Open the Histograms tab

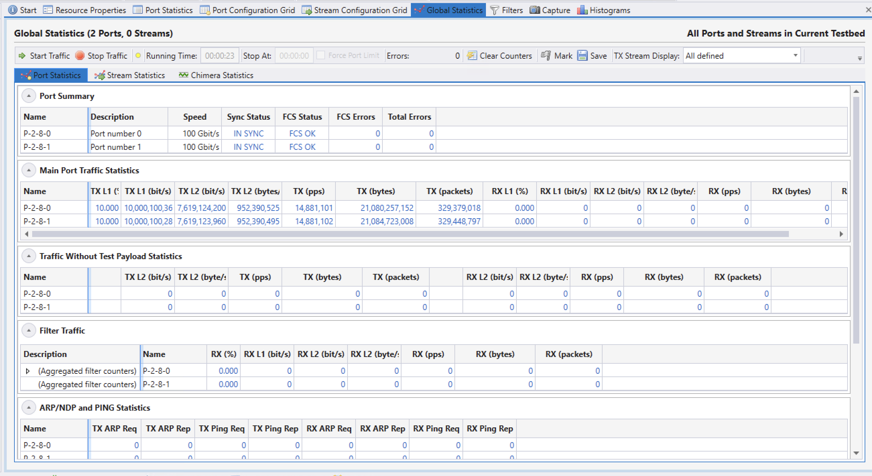point(604,10)
